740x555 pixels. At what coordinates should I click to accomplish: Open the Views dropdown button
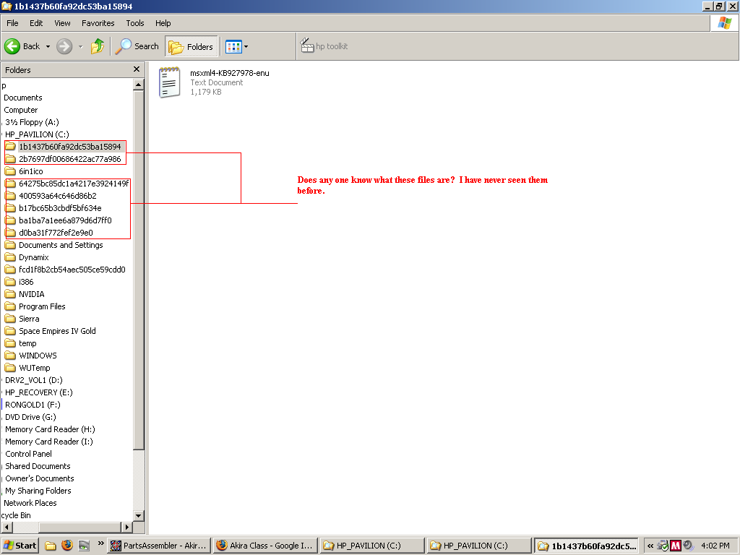236,46
